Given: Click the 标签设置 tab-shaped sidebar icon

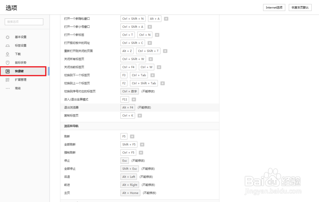Looking at the screenshot, I should coord(7,45).
